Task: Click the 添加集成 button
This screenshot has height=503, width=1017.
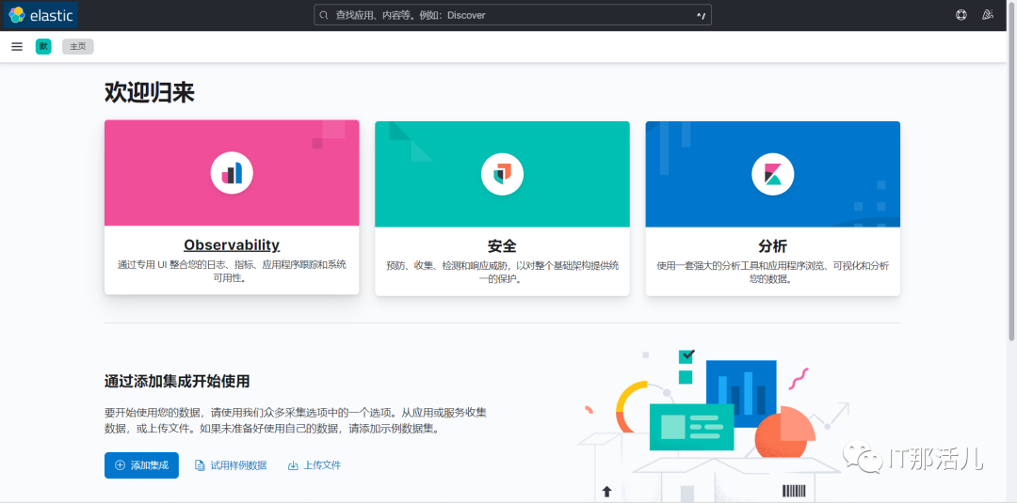Action: click(141, 465)
